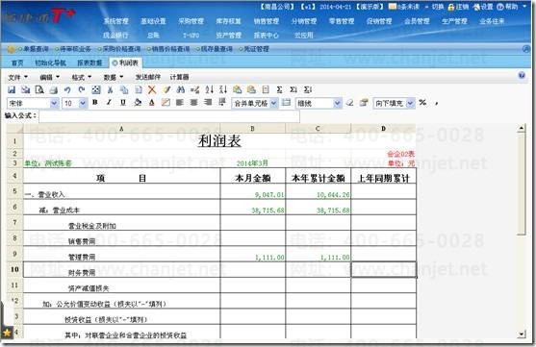Click the help icon at right of menu bar
This screenshot has height=347, width=536.
(522, 76)
